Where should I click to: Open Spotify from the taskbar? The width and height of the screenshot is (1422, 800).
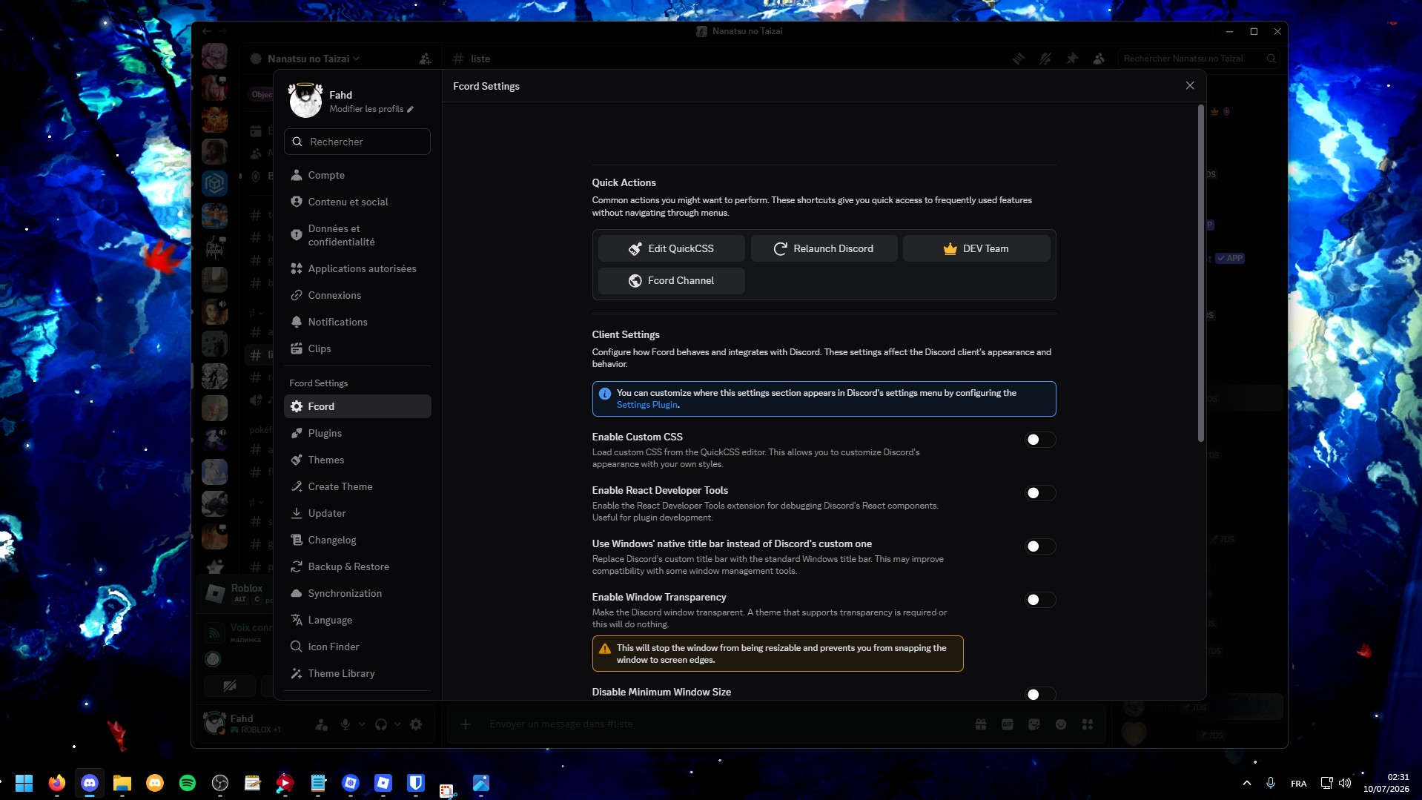coord(188,783)
